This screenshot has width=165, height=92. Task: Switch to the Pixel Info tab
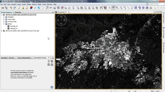click(x=18, y=12)
